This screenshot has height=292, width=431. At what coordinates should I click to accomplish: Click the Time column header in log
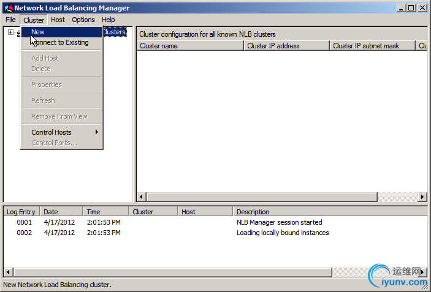tap(106, 212)
